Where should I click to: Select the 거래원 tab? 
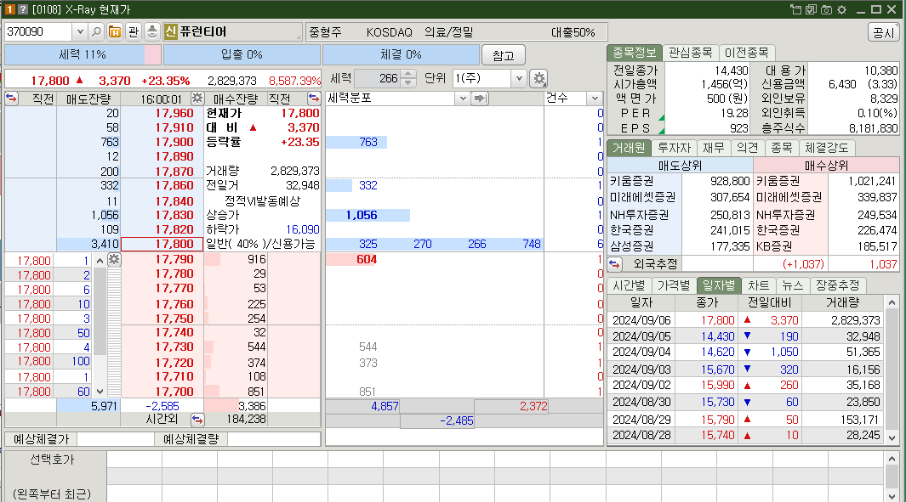629,148
